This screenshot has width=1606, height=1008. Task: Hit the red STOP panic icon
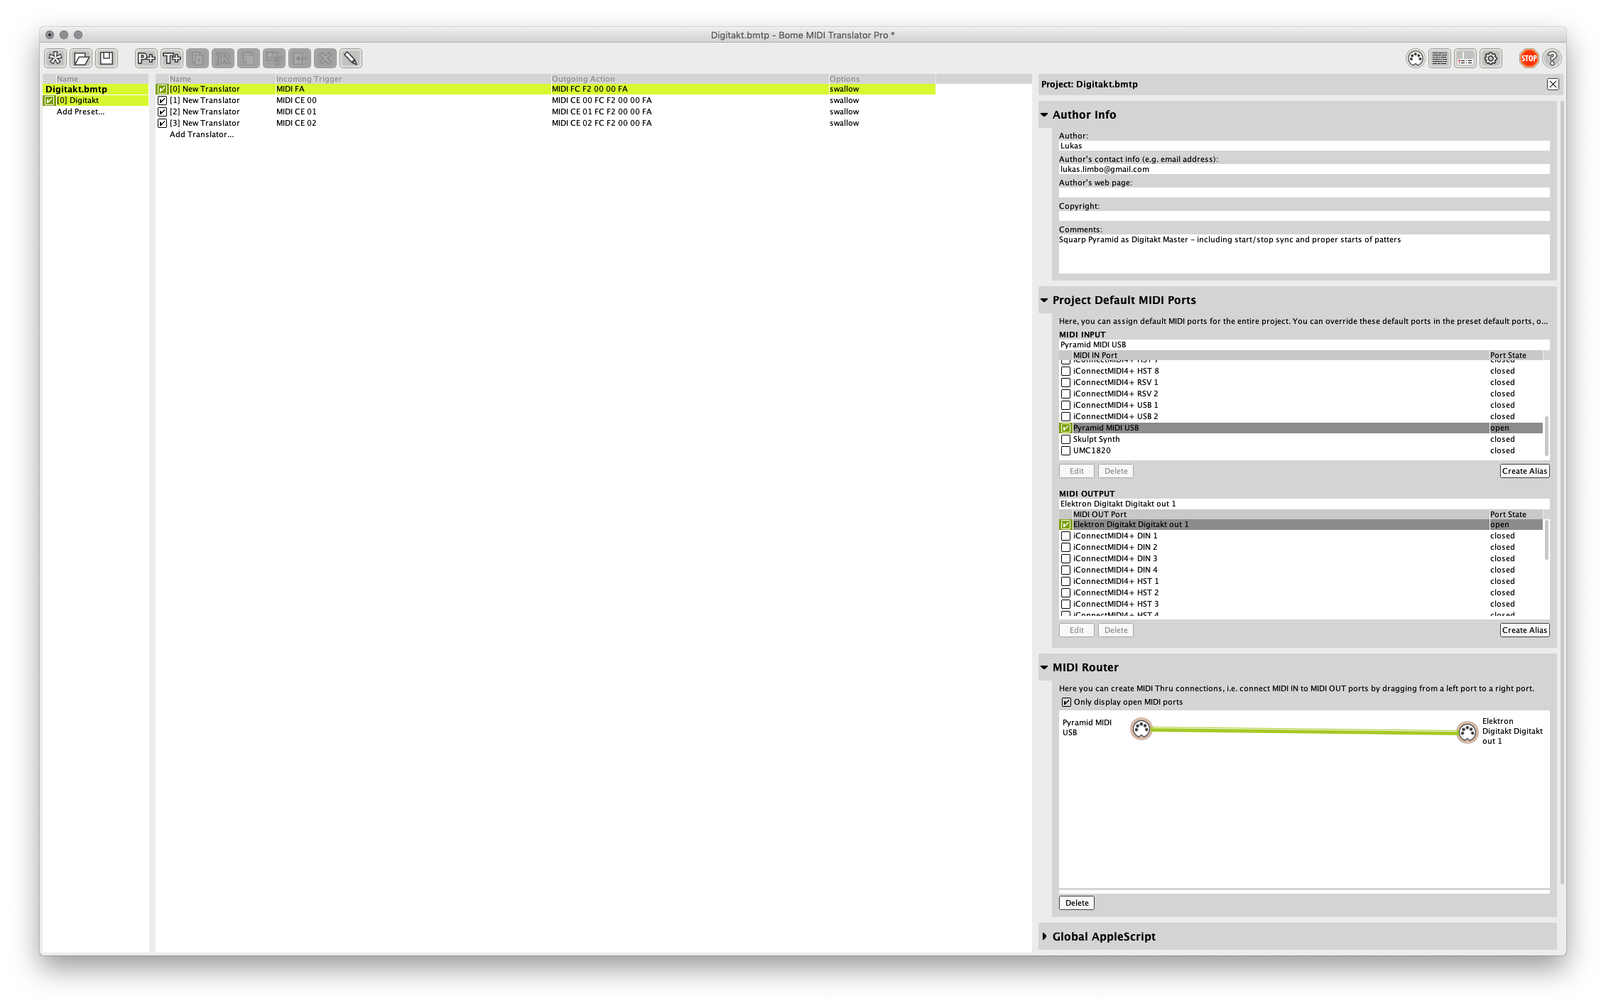(x=1529, y=58)
